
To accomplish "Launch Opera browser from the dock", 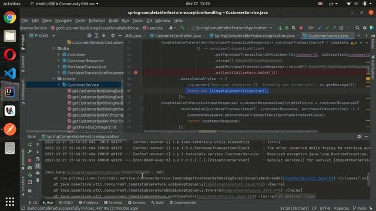I will [x=9, y=55].
